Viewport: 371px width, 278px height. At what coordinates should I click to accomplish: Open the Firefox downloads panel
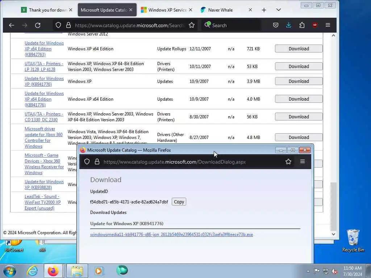[289, 25]
